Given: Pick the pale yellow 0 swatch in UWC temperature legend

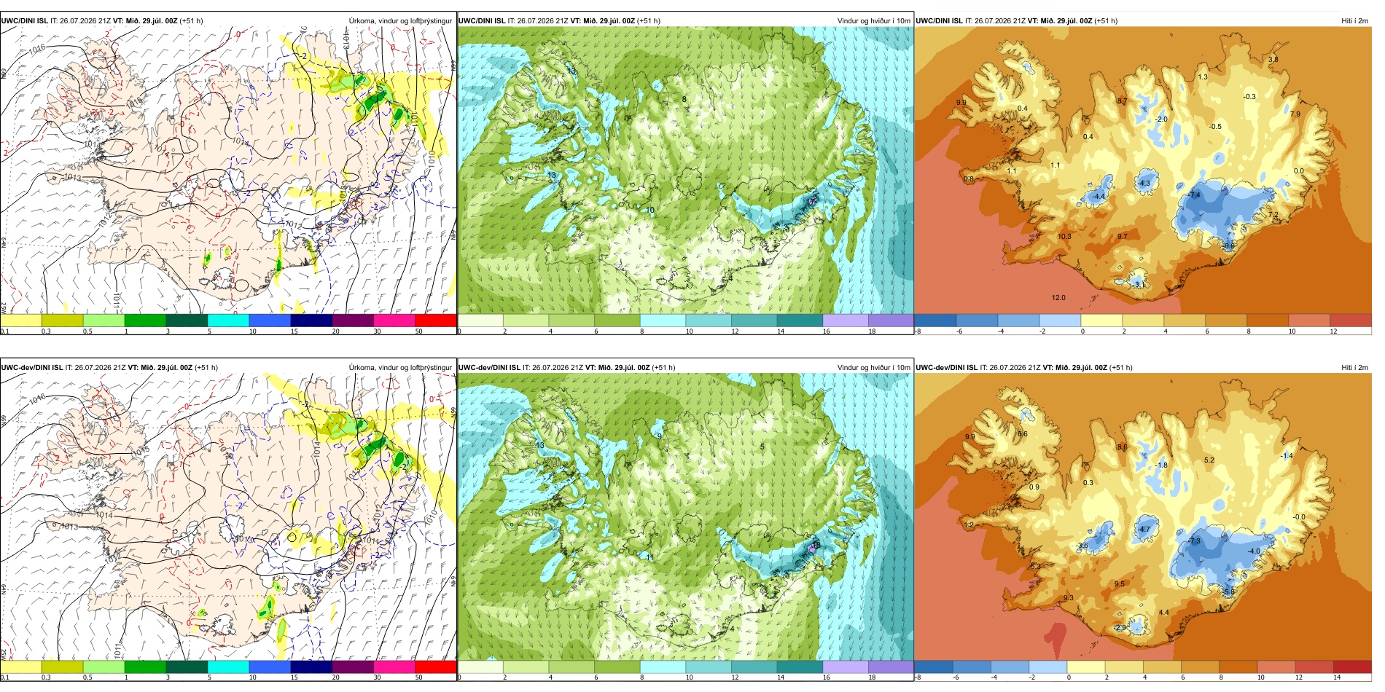Looking at the screenshot, I should tap(1101, 321).
